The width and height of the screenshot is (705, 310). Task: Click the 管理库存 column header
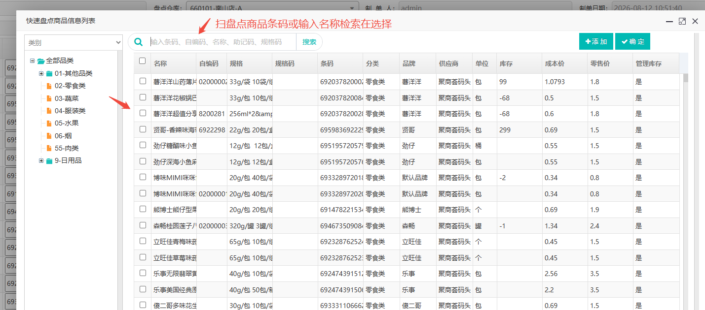click(656, 63)
